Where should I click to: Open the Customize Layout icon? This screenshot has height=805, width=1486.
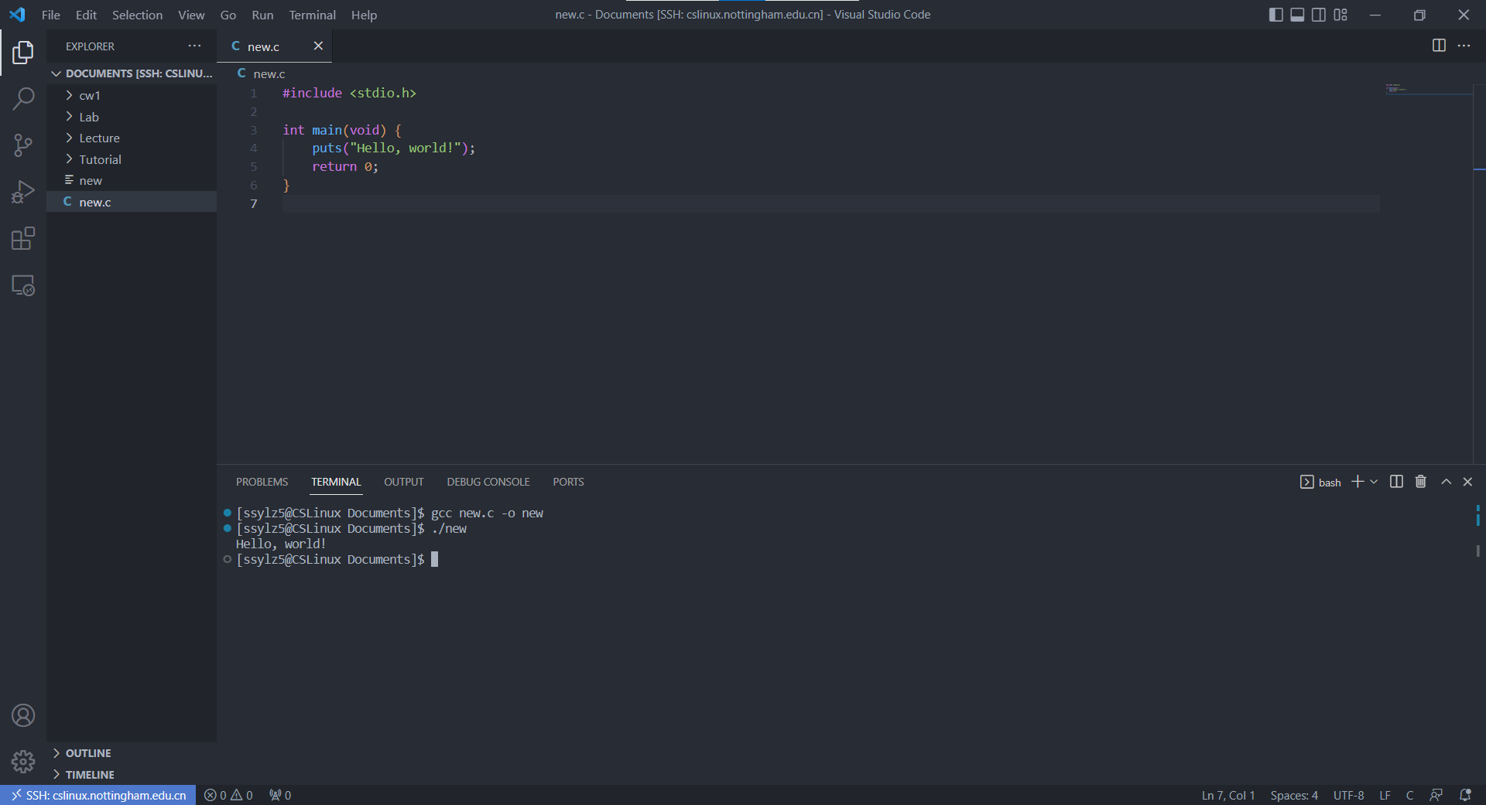pos(1340,15)
